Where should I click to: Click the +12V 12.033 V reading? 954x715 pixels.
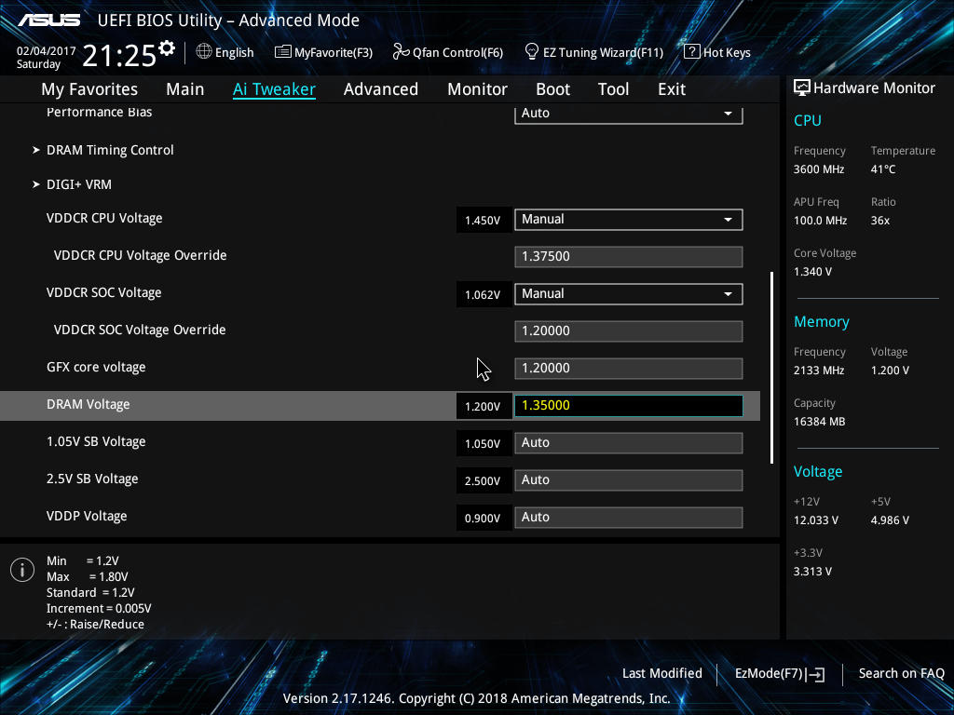click(x=816, y=520)
